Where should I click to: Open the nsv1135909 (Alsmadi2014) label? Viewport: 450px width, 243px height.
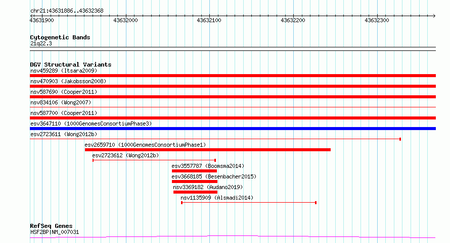tap(217, 198)
